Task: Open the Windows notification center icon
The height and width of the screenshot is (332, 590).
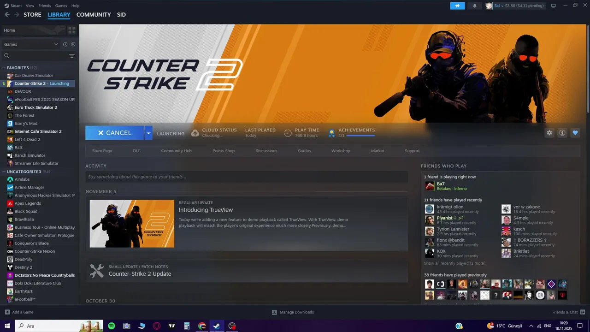Action: click(x=580, y=326)
